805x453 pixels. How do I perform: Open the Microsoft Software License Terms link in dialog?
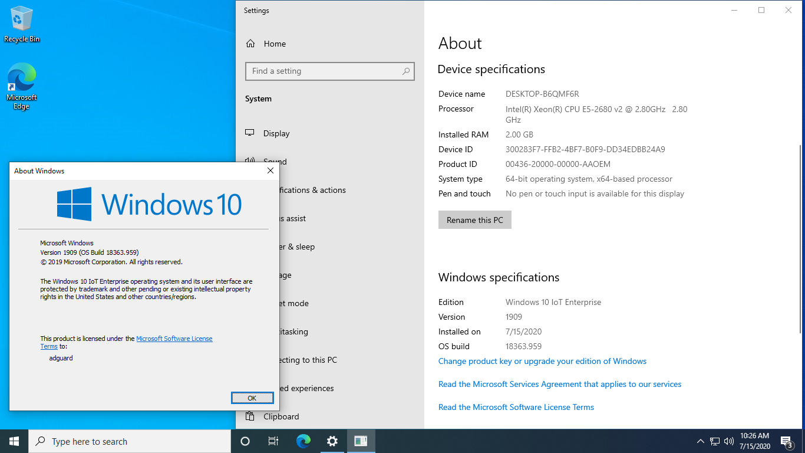click(174, 339)
